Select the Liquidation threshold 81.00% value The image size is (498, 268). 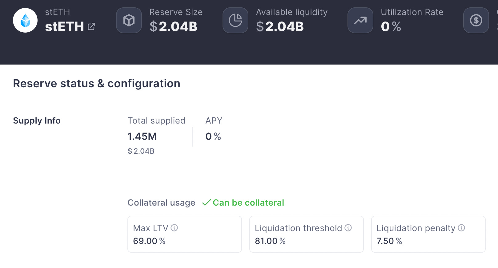[270, 241]
